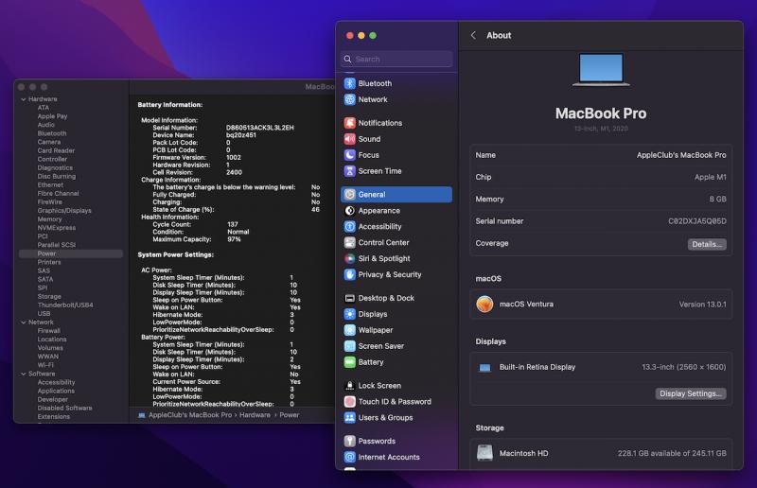Collapse the Hardware tree section
Viewport: 757px width, 488px height.
[x=22, y=99]
